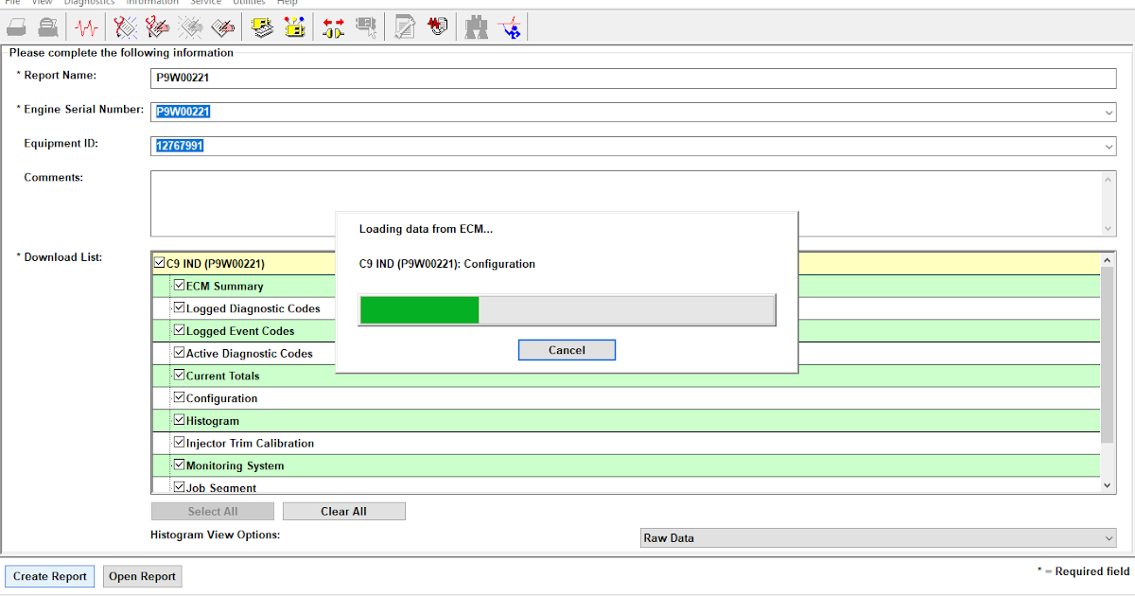Open the Utilities menu
The image size is (1135, 596).
pos(249,3)
